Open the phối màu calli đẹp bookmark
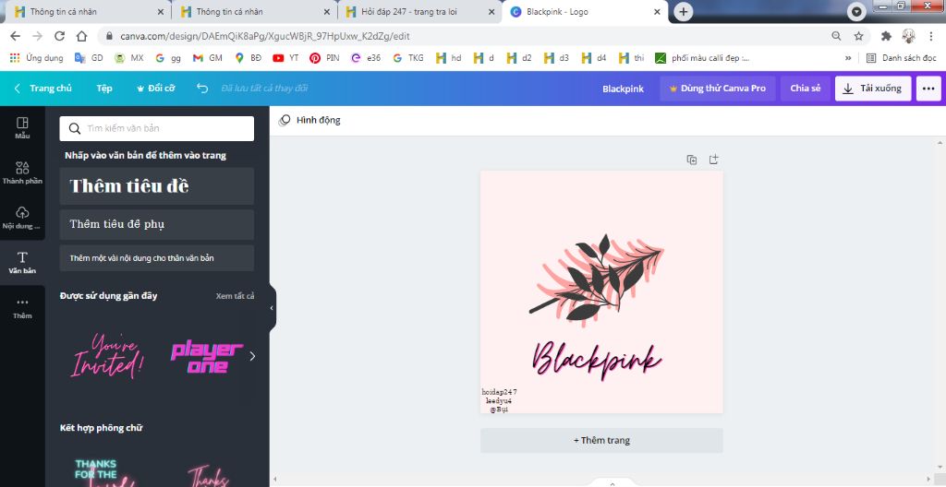 [x=702, y=58]
